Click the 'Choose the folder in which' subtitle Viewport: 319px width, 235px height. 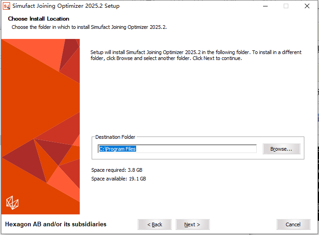pos(89,27)
